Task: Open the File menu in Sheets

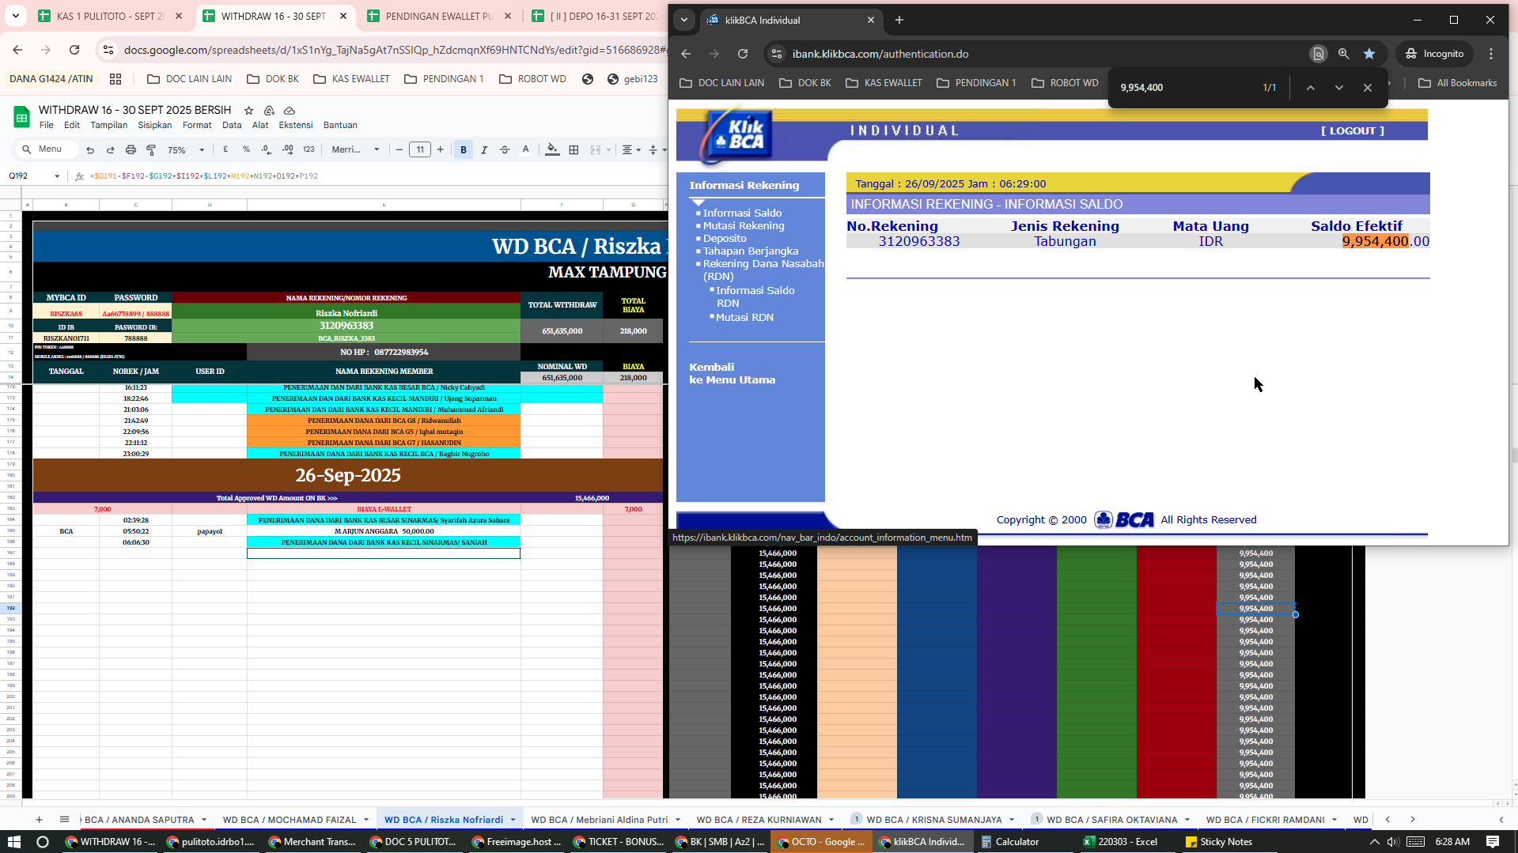Action: pos(47,125)
